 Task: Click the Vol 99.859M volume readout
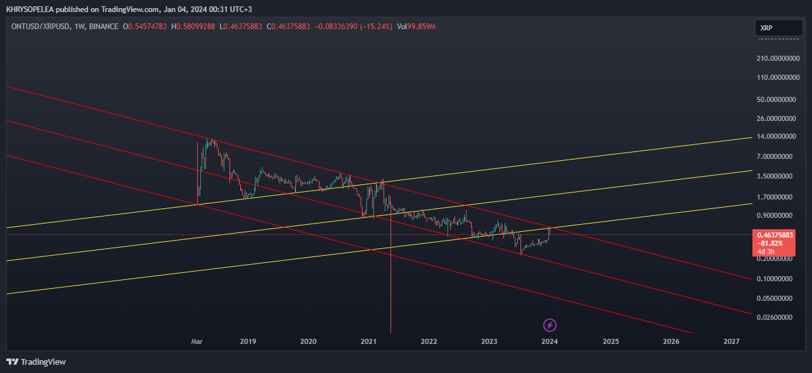pos(416,27)
